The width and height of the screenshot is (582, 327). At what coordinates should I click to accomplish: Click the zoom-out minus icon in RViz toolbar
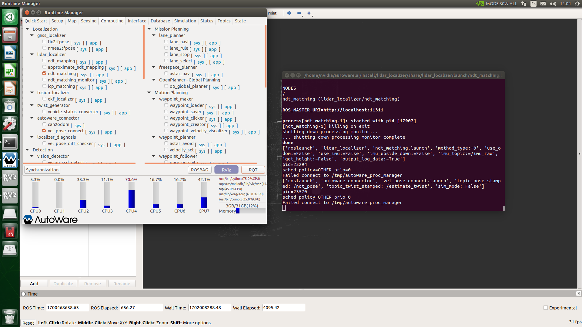(x=299, y=13)
